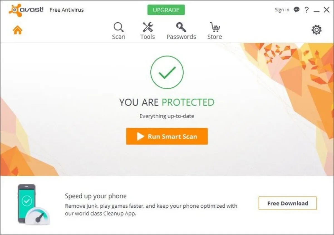This screenshot has width=334, height=235.
Task: Select the Tools wrench icon
Action: pyautogui.click(x=148, y=27)
